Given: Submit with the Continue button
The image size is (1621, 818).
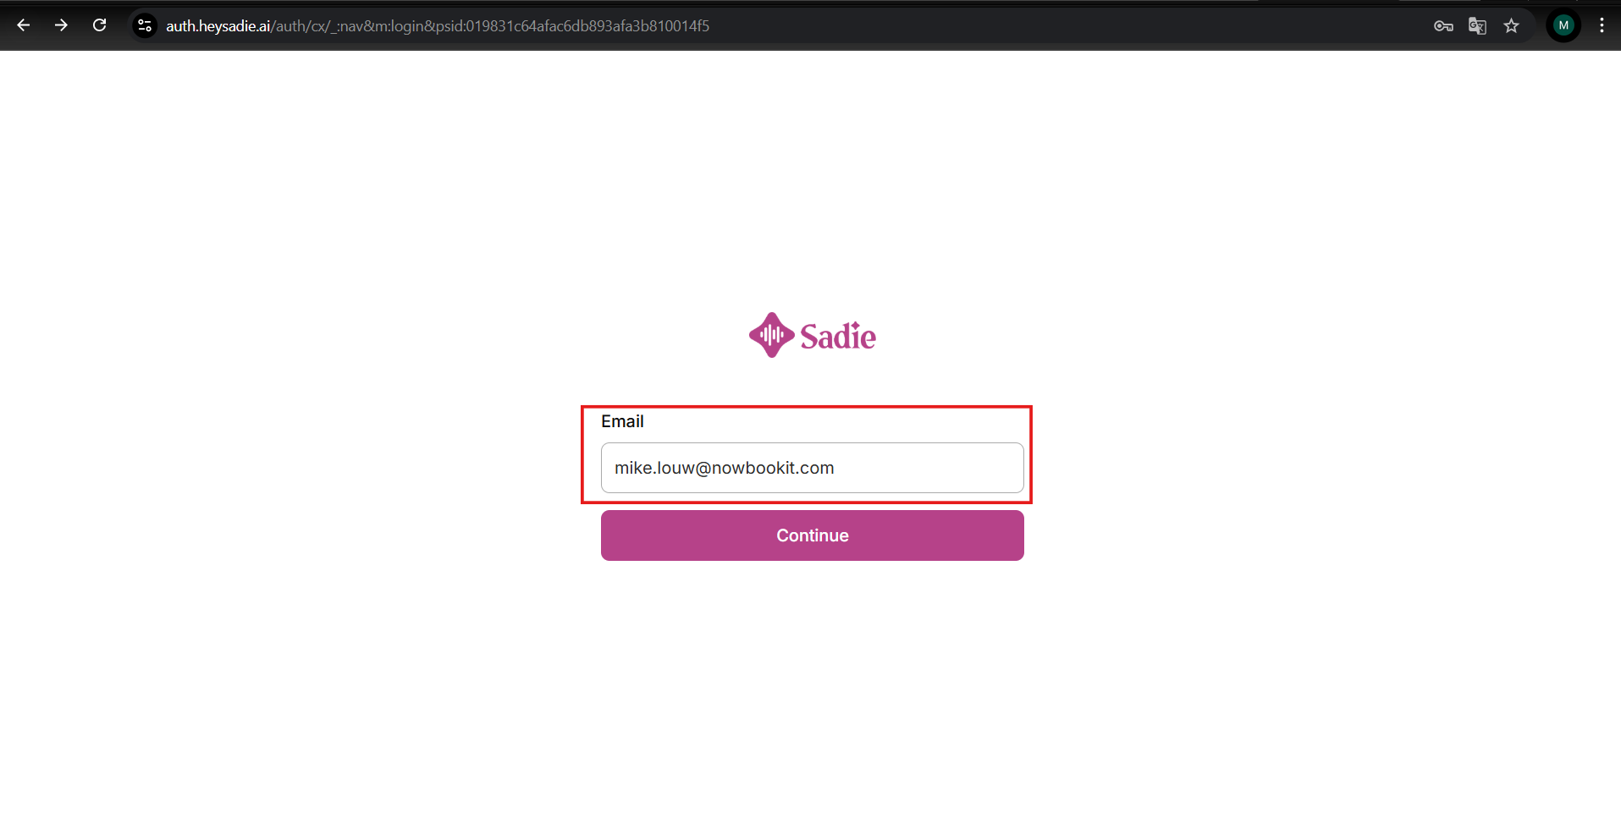Looking at the screenshot, I should click(813, 535).
